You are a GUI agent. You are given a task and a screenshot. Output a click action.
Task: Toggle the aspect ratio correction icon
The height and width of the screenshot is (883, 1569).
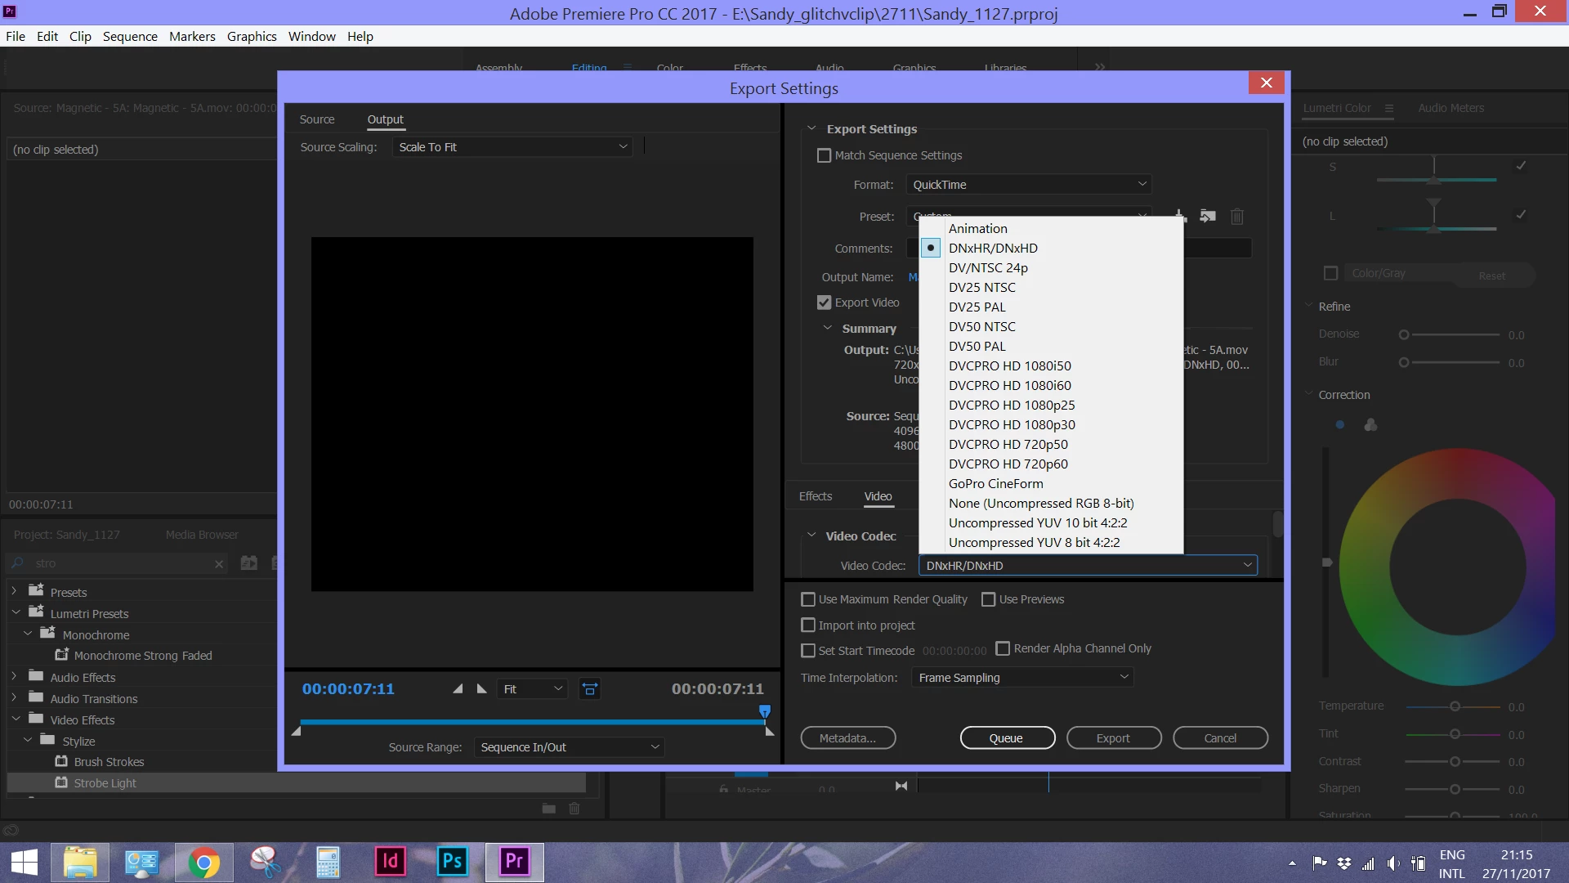(589, 689)
